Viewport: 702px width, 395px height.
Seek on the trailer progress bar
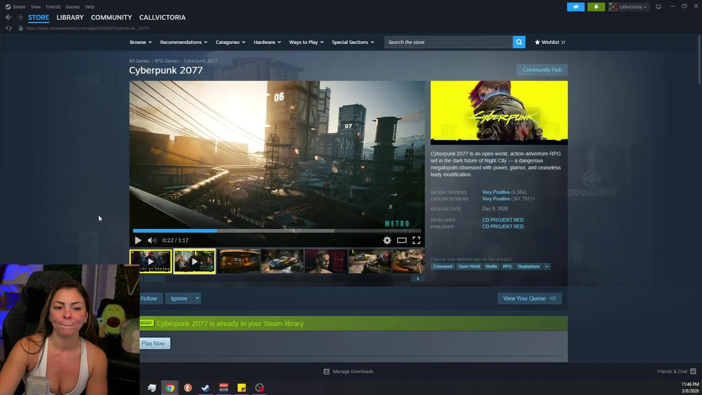(x=277, y=231)
